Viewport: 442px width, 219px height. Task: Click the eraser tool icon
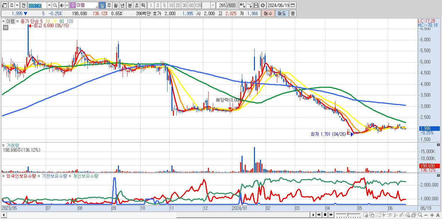tap(408, 215)
